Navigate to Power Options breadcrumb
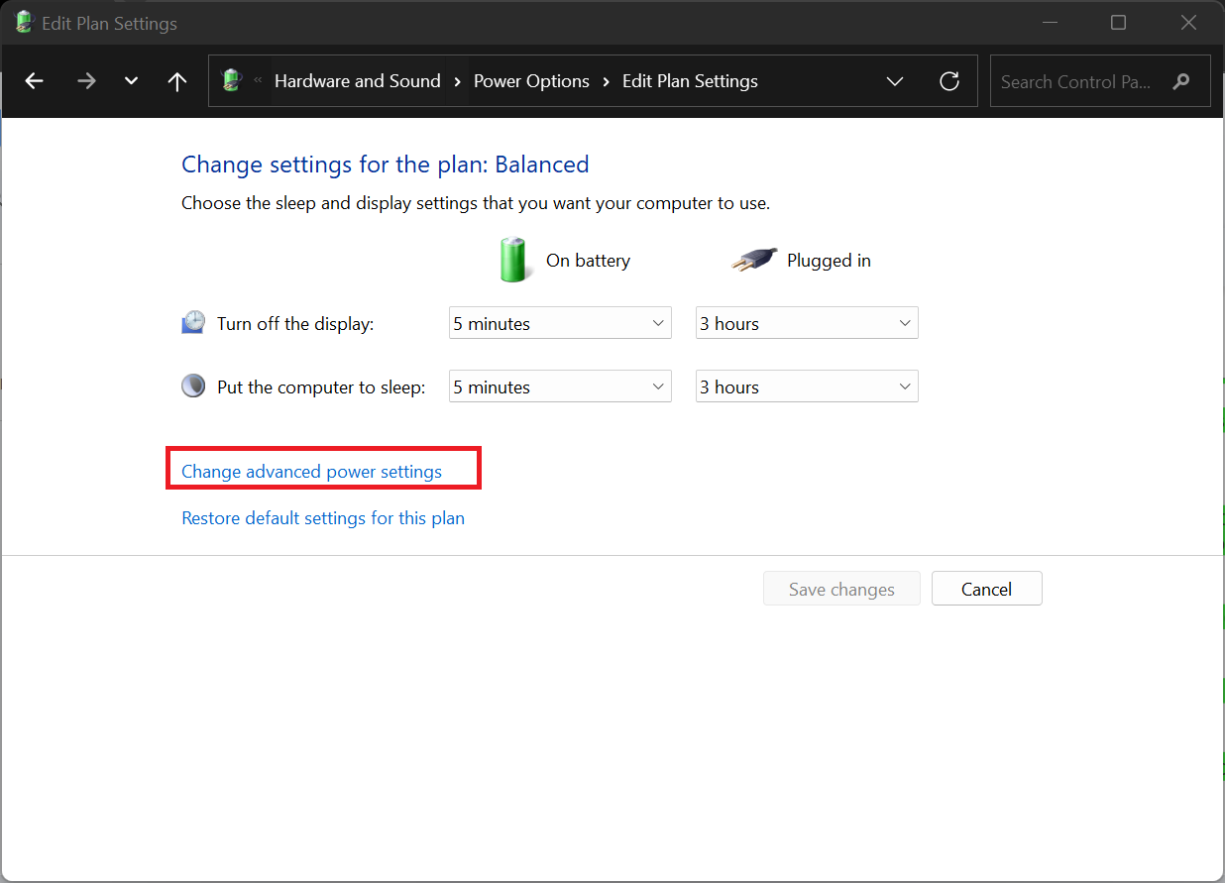 tap(531, 81)
